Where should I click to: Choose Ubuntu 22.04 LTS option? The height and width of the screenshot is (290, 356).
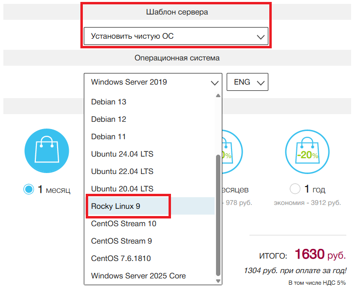(x=149, y=171)
